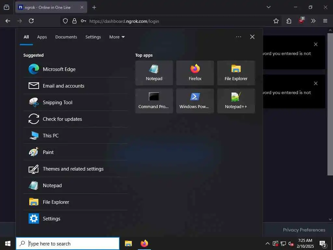Select ngrok browser tab
This screenshot has height=250, width=333.
pos(51,7)
